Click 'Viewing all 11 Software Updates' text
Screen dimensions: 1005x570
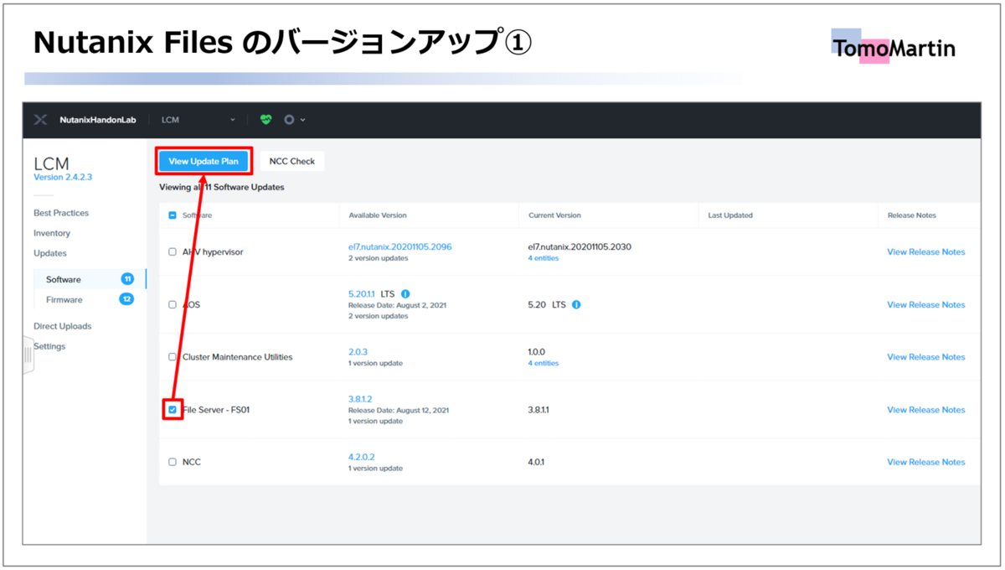pos(222,187)
